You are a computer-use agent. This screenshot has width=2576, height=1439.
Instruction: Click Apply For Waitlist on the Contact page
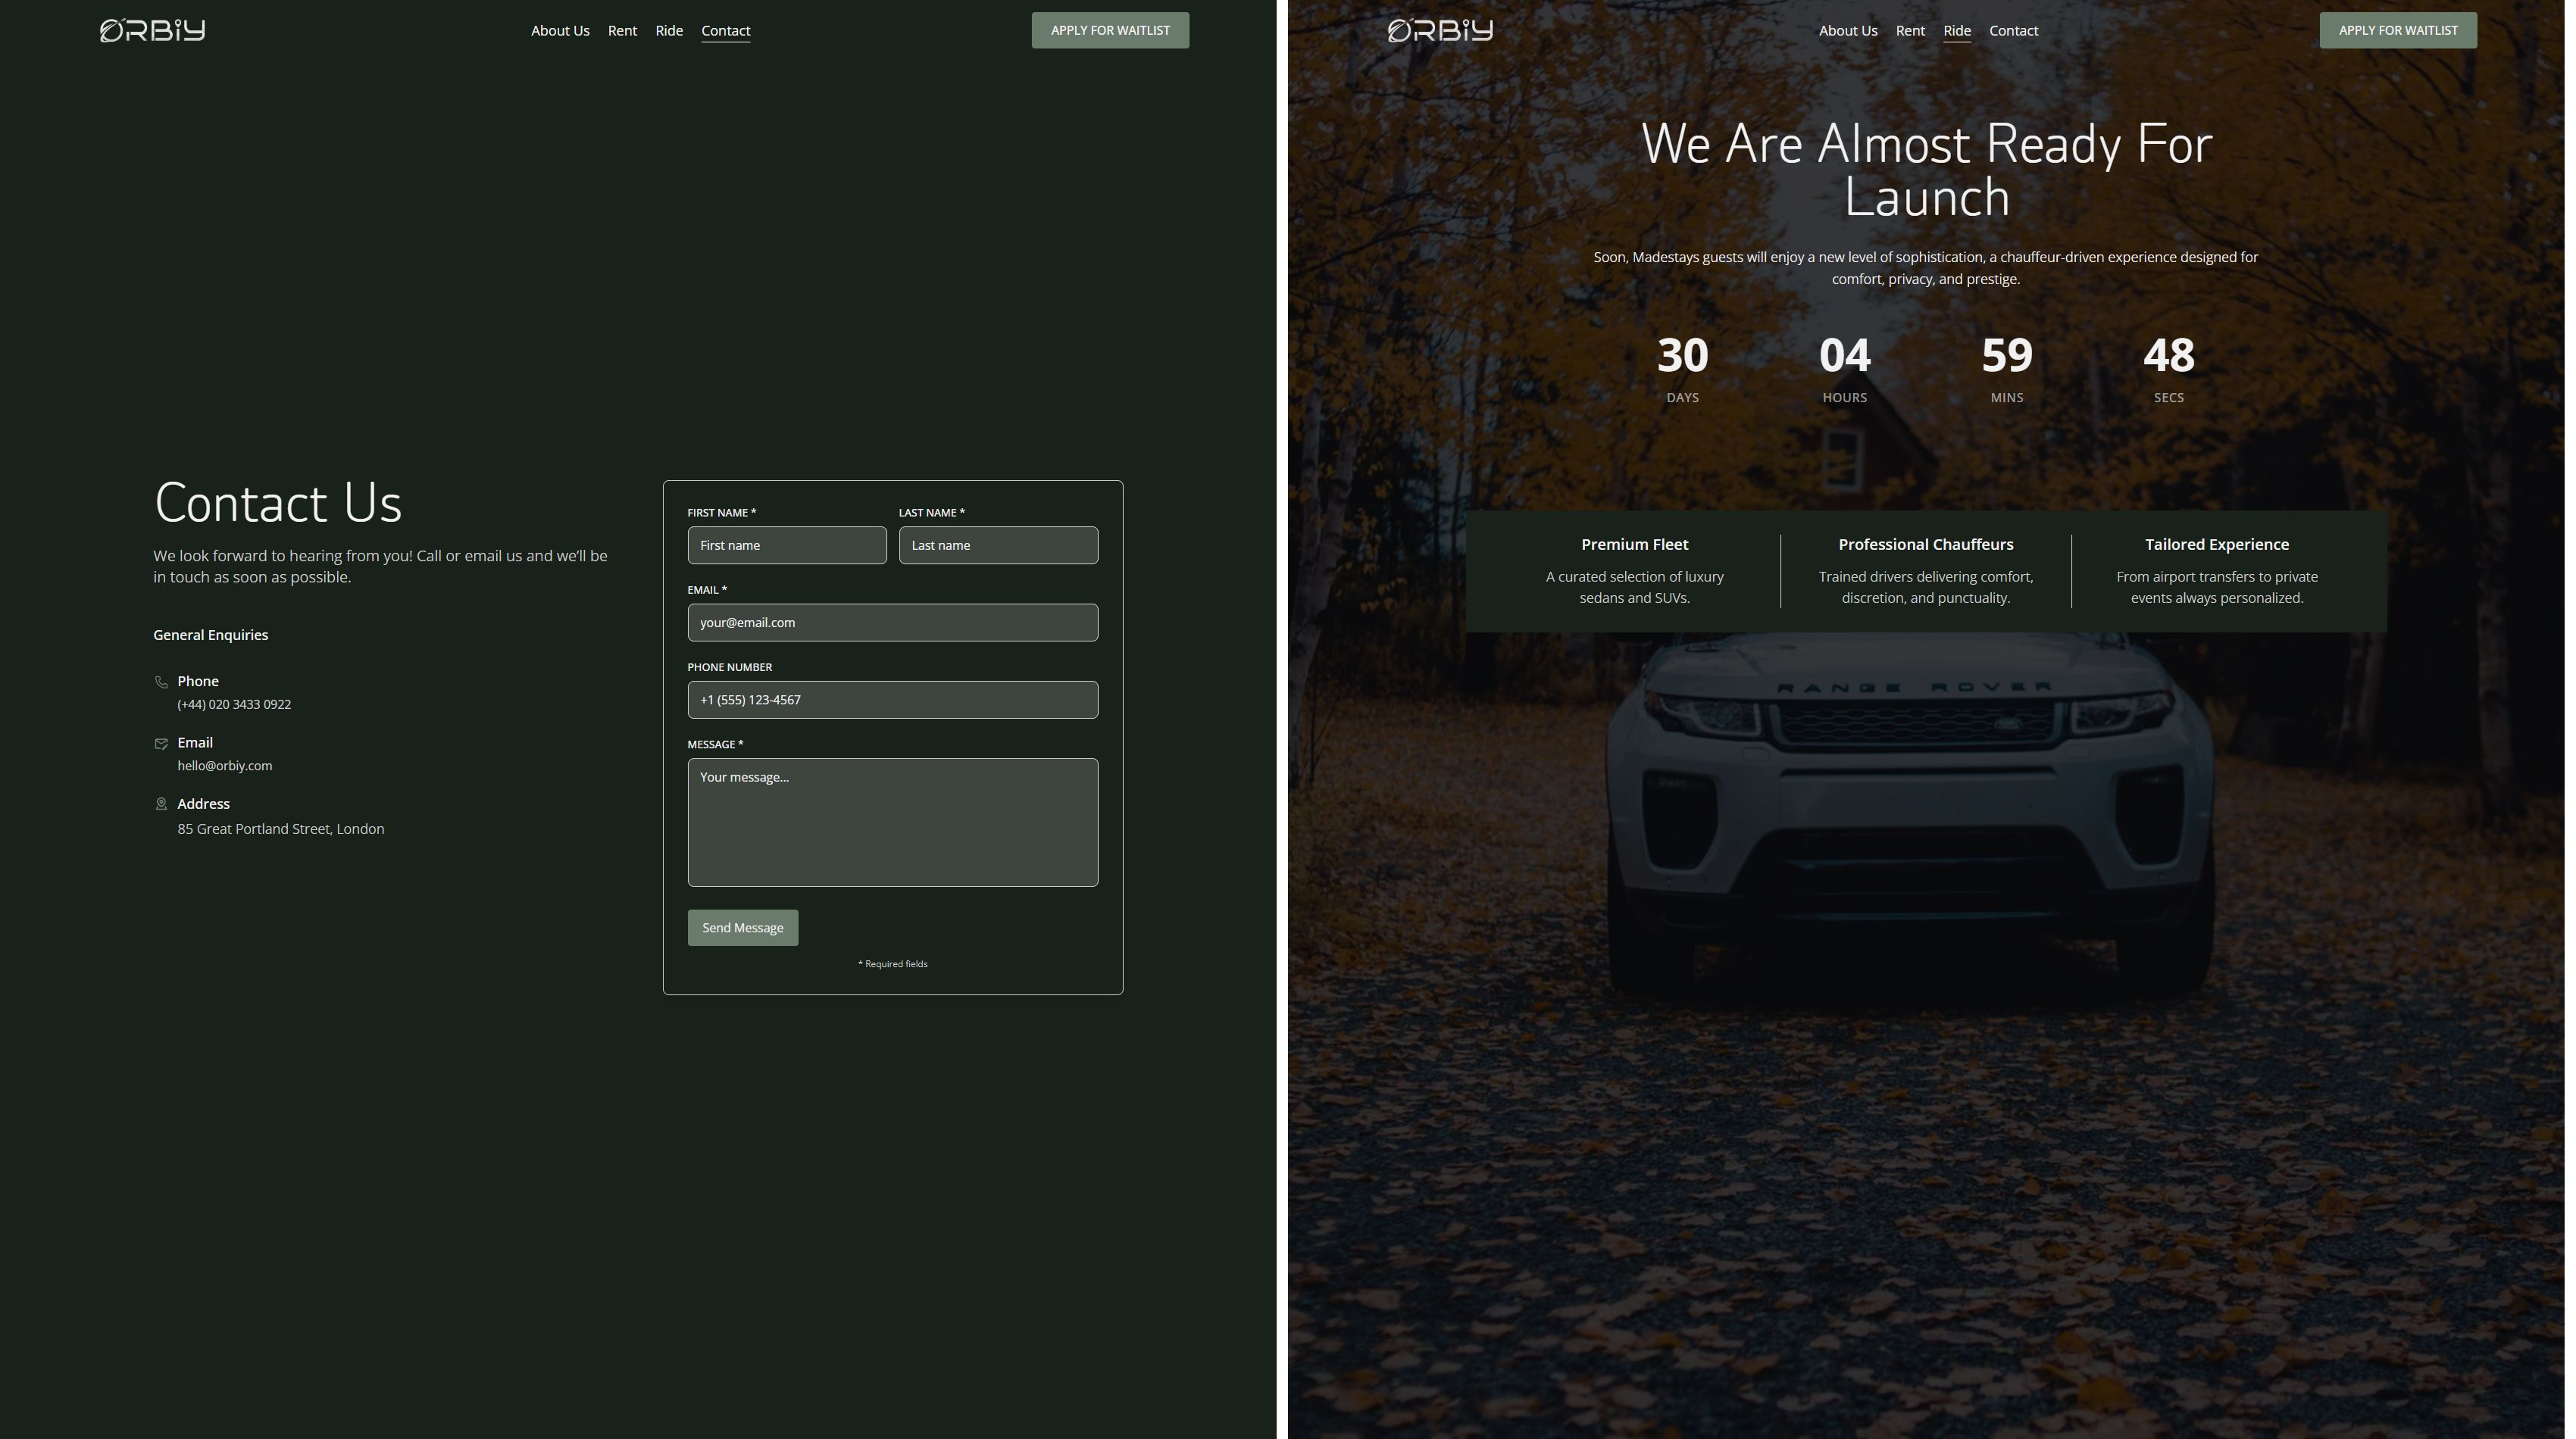[x=1110, y=30]
